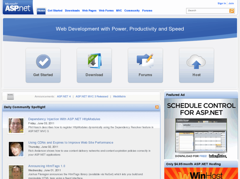Click the 'Wednesday, June 01, 2011' date text
The width and height of the screenshot is (240, 179).
pos(45,170)
